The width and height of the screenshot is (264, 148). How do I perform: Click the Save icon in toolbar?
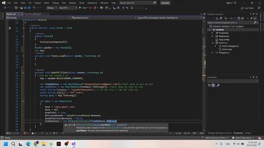coord(26,8)
